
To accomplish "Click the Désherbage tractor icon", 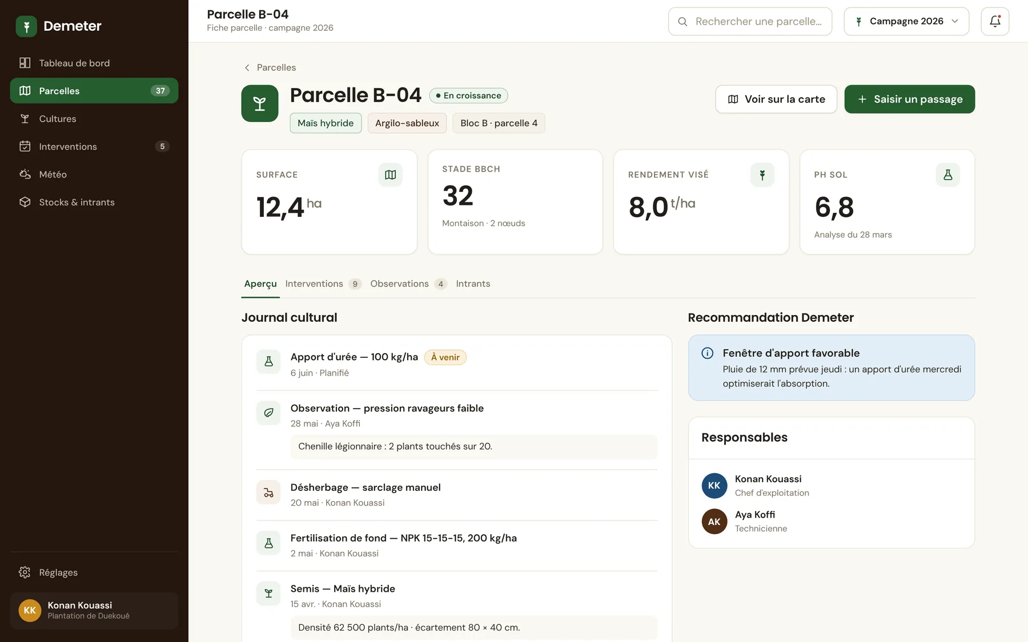I will [x=268, y=492].
